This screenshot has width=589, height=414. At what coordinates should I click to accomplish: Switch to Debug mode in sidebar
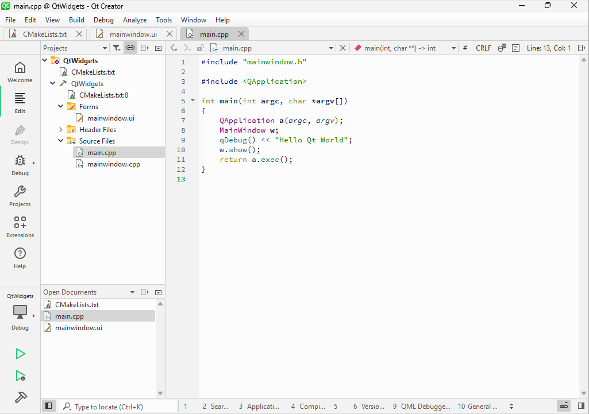point(20,165)
